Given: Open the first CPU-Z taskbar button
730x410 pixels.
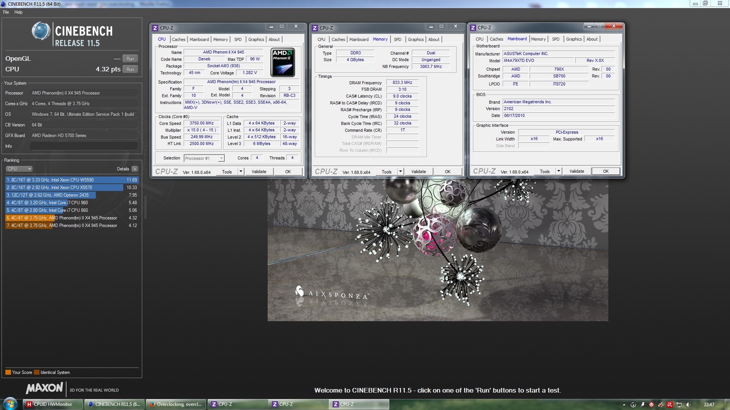Looking at the screenshot, I should point(237,404).
